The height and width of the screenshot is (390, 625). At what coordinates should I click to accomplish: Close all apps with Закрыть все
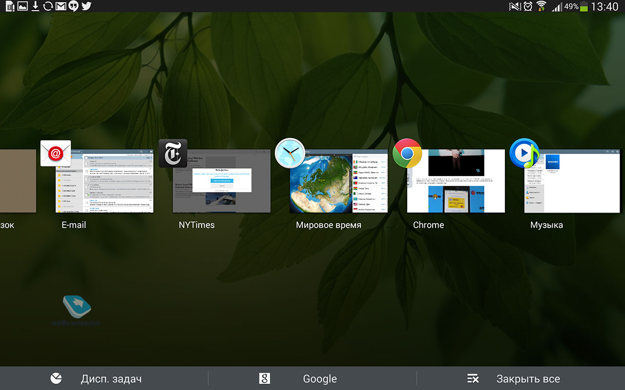pyautogui.click(x=521, y=379)
